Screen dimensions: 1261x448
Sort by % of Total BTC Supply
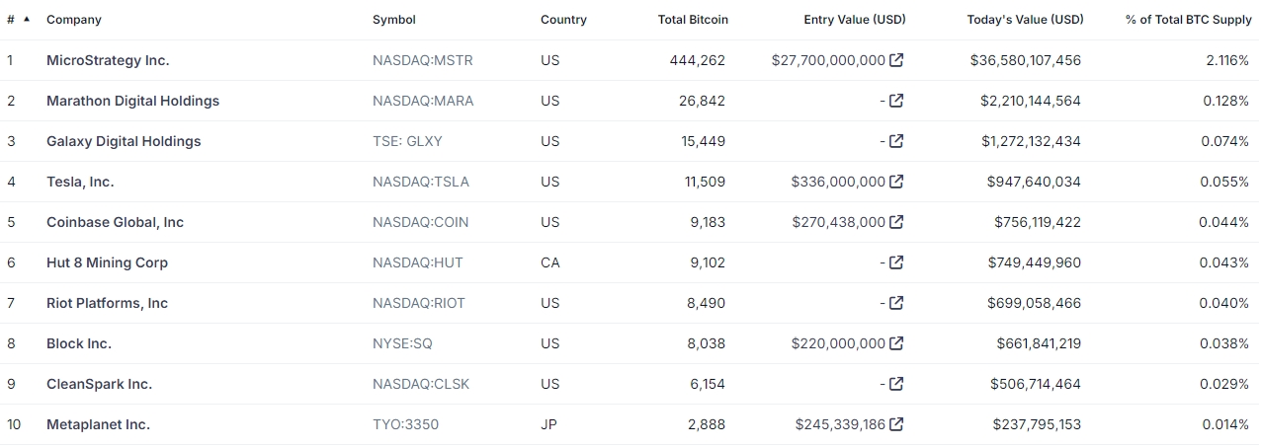(1188, 20)
